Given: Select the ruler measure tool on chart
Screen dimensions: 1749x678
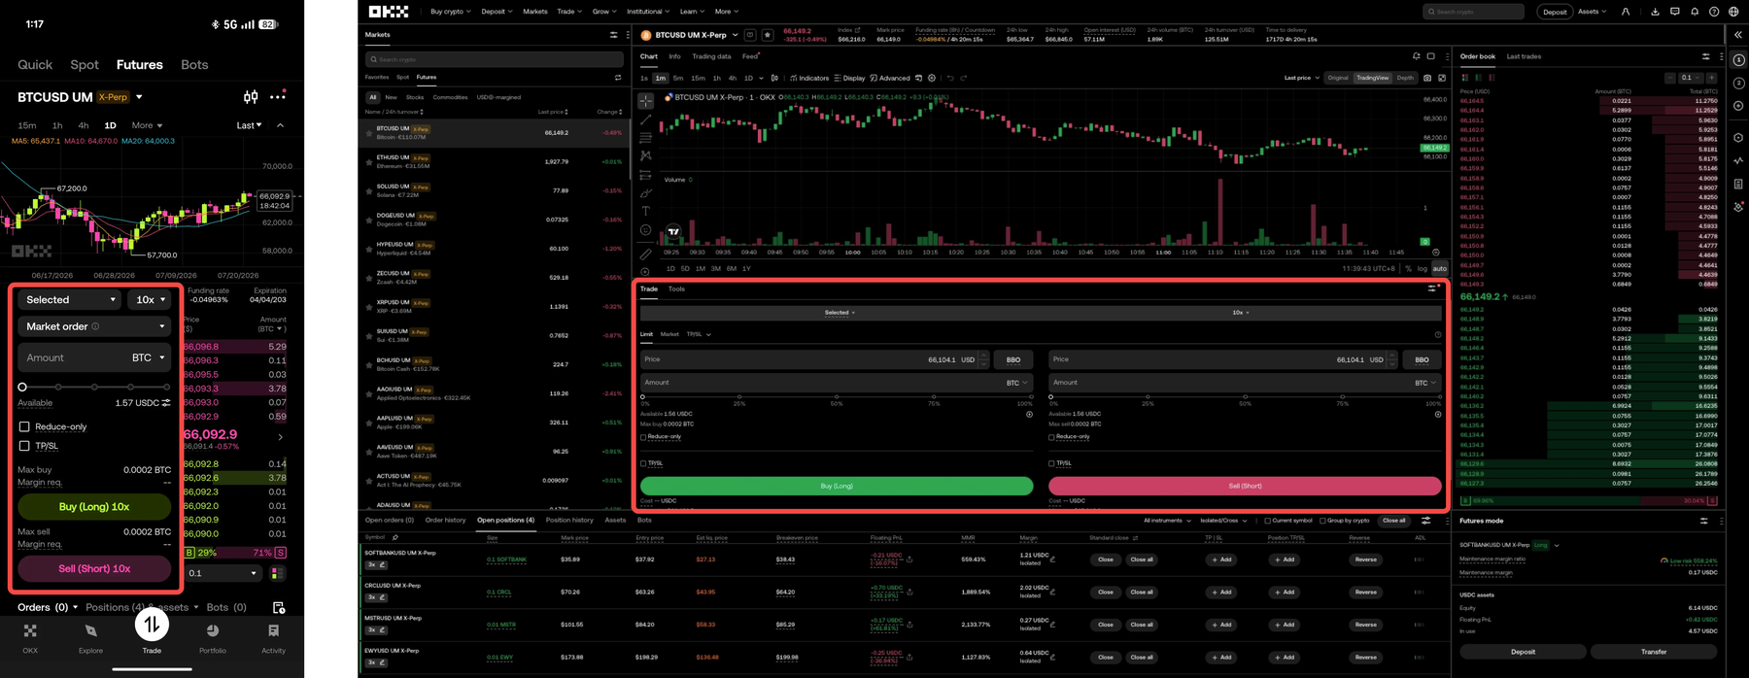Looking at the screenshot, I should tap(645, 254).
